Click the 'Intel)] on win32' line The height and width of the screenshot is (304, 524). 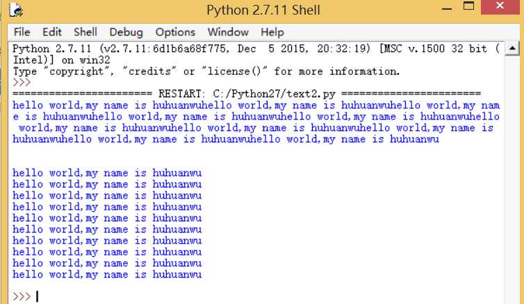click(61, 60)
